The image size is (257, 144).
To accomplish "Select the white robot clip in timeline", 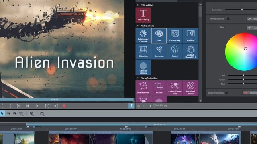I will coord(219,139).
